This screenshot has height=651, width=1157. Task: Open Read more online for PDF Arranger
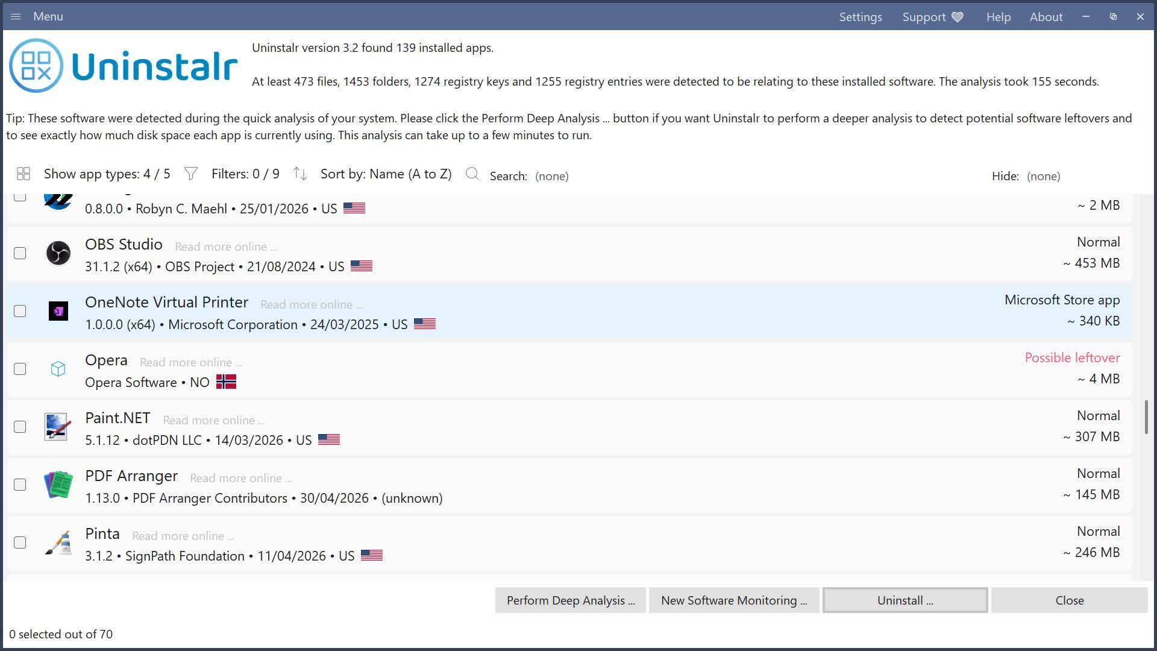pyautogui.click(x=241, y=478)
